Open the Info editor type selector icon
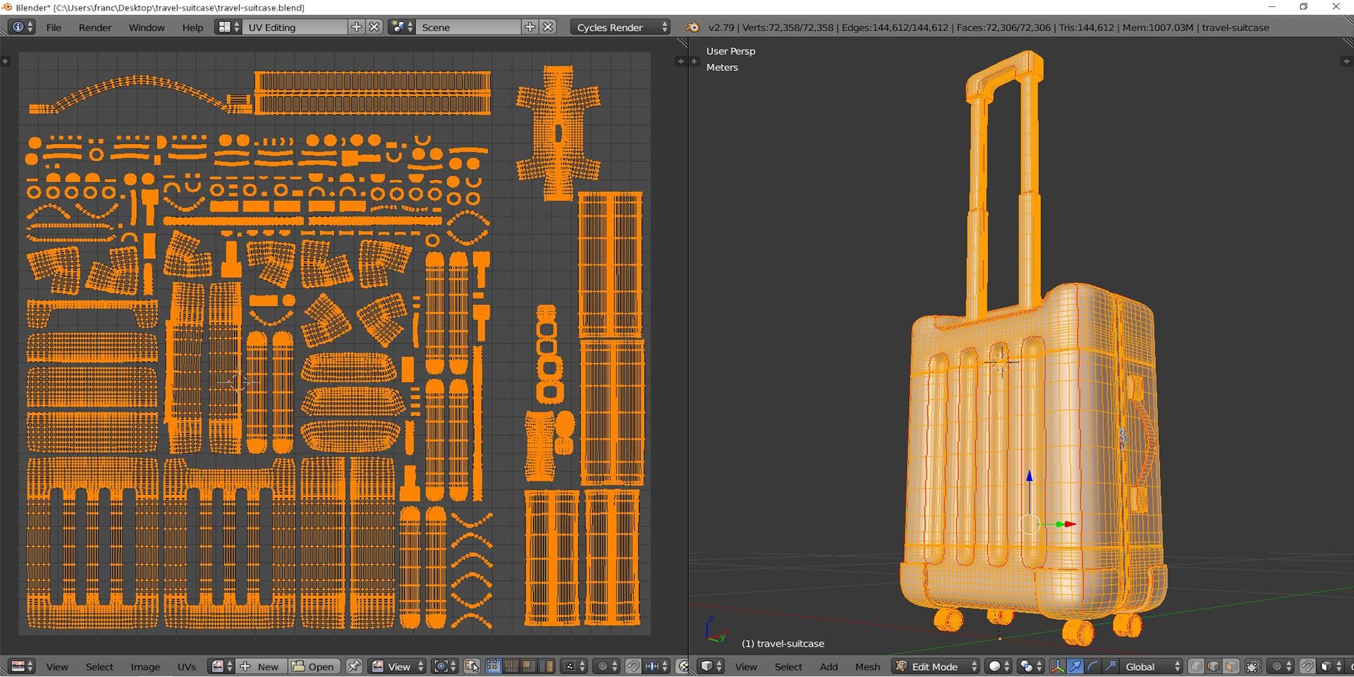1354x677 pixels. (22, 27)
